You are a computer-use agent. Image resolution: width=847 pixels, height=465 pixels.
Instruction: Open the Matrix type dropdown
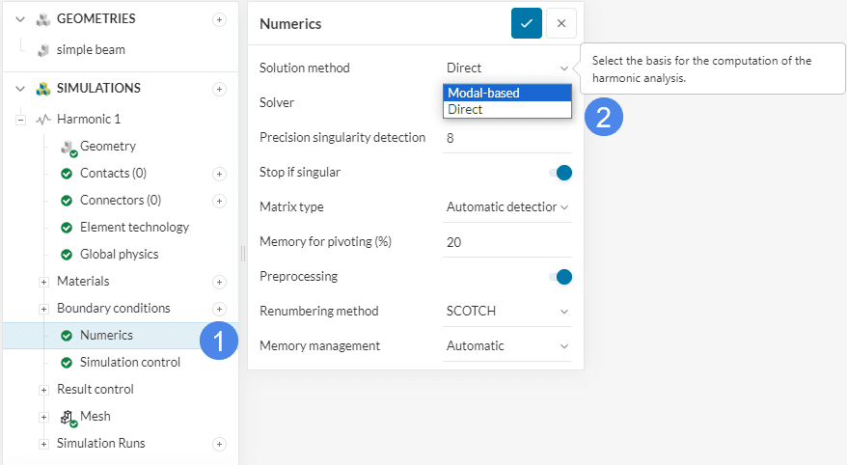507,206
